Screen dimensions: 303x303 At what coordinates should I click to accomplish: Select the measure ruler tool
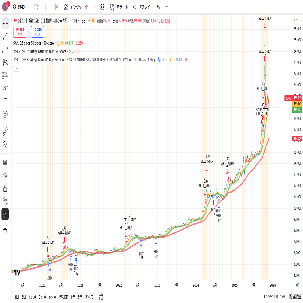tap(5, 131)
